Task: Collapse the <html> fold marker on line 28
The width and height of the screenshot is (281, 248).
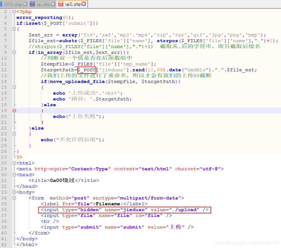Action: (x=14, y=163)
